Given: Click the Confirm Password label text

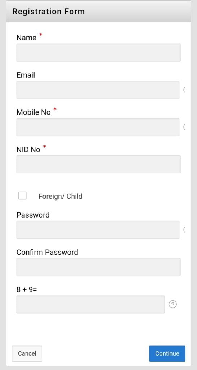Looking at the screenshot, I should (47, 252).
